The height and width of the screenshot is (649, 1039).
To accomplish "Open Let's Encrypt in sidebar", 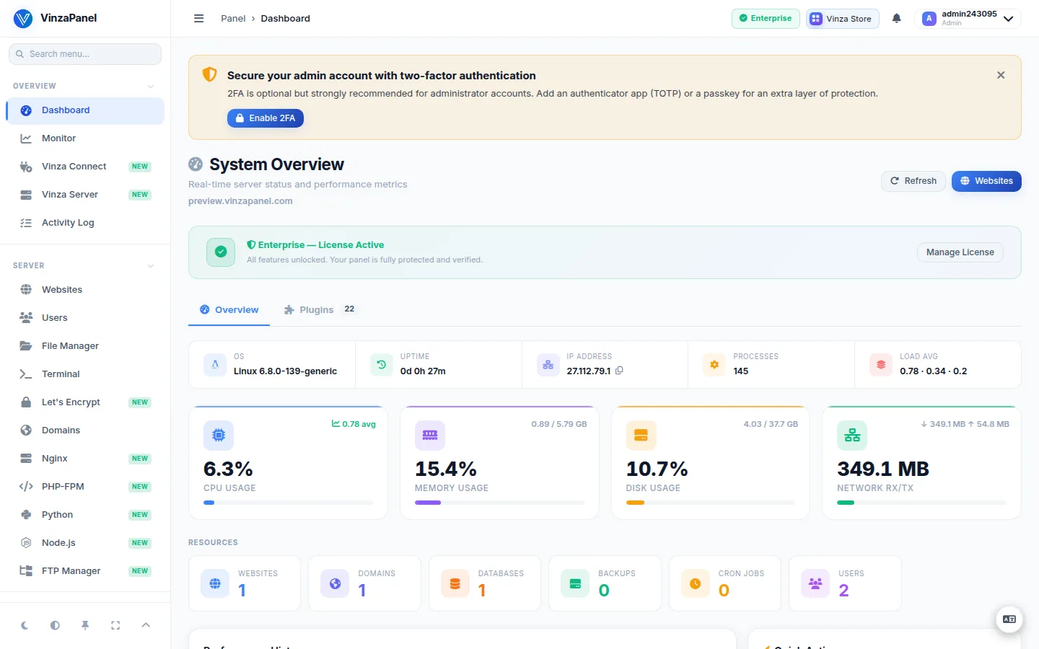I will (85, 402).
